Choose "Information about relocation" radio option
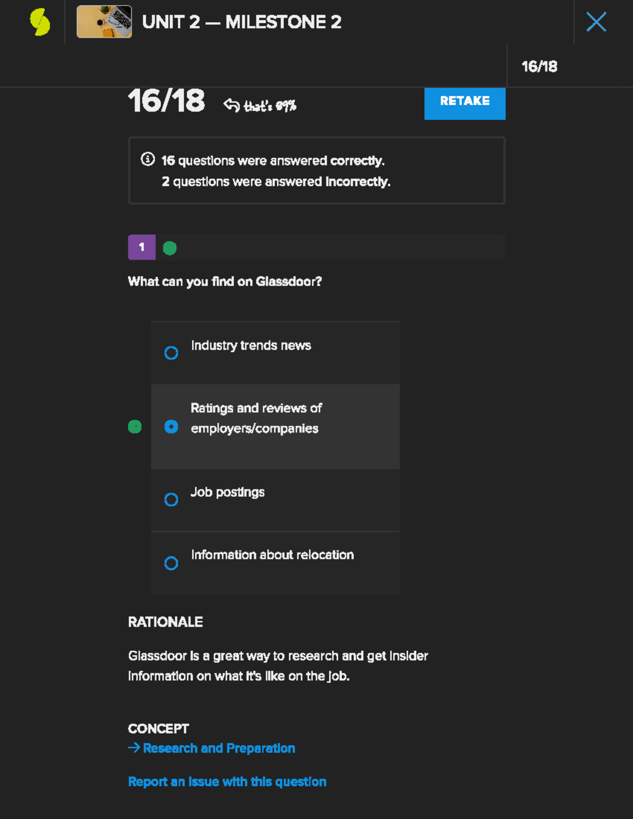Image resolution: width=633 pixels, height=819 pixels. [171, 563]
